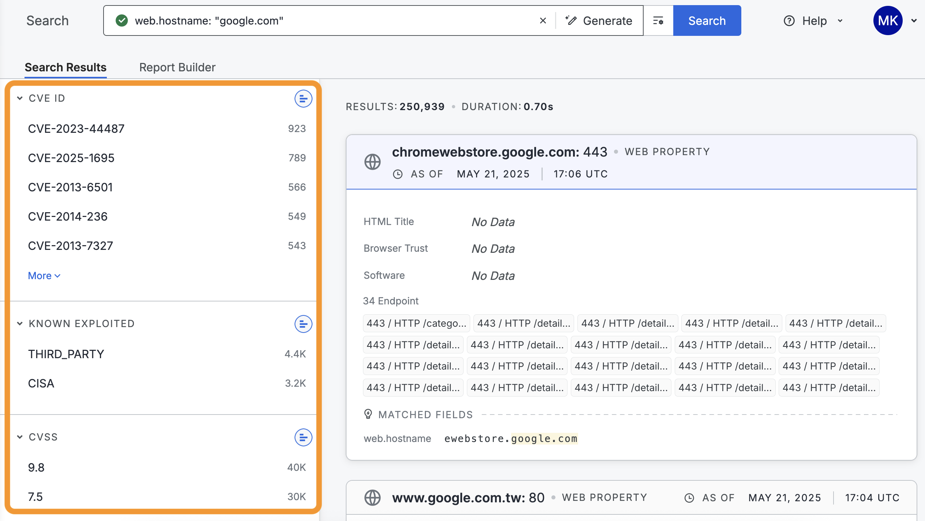Select the Search Results tab
Viewport: 925px width, 521px height.
(65, 67)
